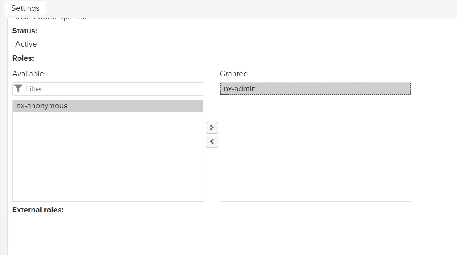Select the nx-anonymous role in Available
Image resolution: width=457 pixels, height=255 pixels.
(41, 106)
